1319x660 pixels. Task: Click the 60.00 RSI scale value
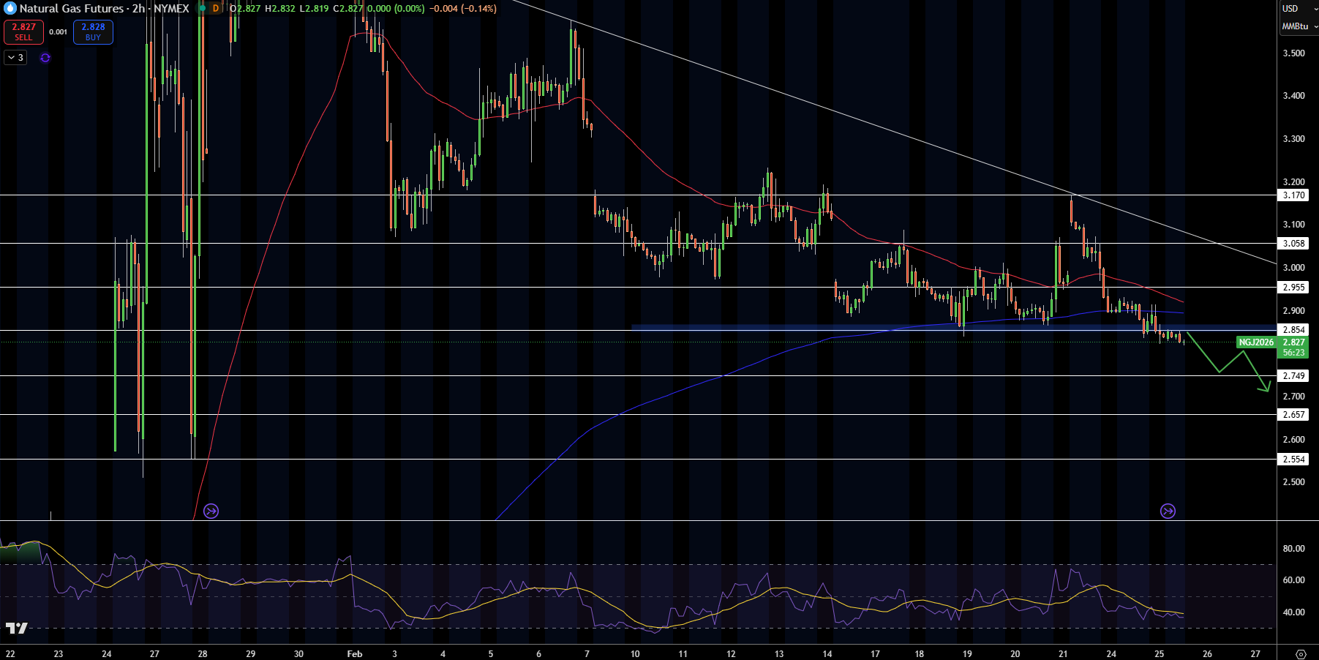(1293, 580)
